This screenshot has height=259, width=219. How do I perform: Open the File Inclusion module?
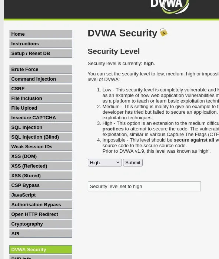(x=41, y=98)
